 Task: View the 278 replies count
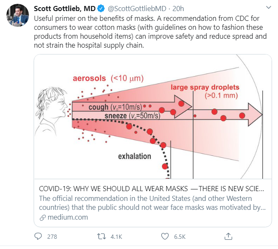[52, 237]
